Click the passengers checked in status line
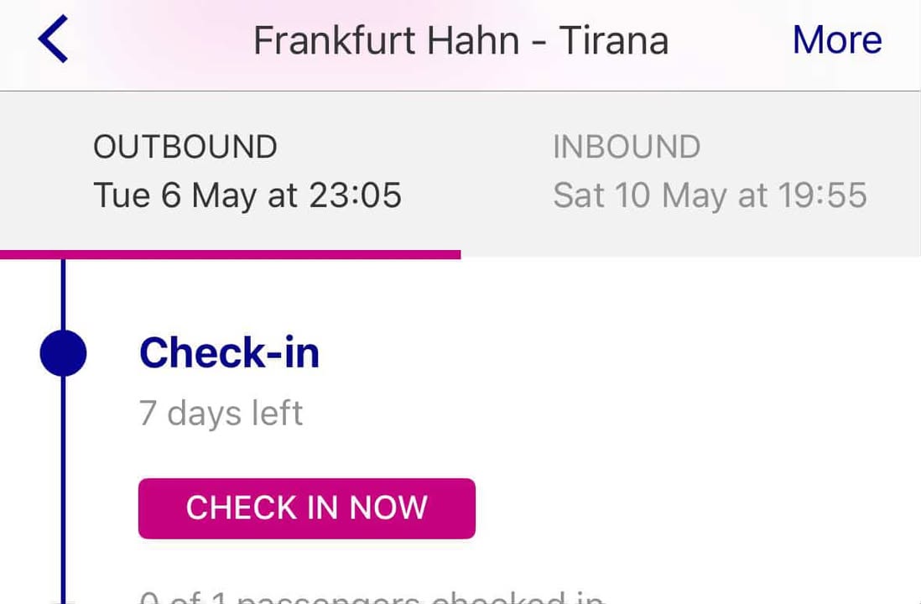Image resolution: width=921 pixels, height=604 pixels. [x=372, y=596]
